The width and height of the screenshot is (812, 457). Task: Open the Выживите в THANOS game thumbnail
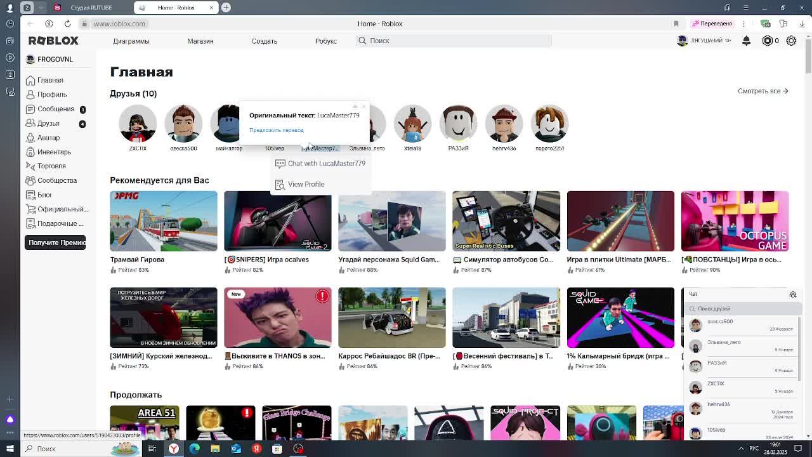277,317
